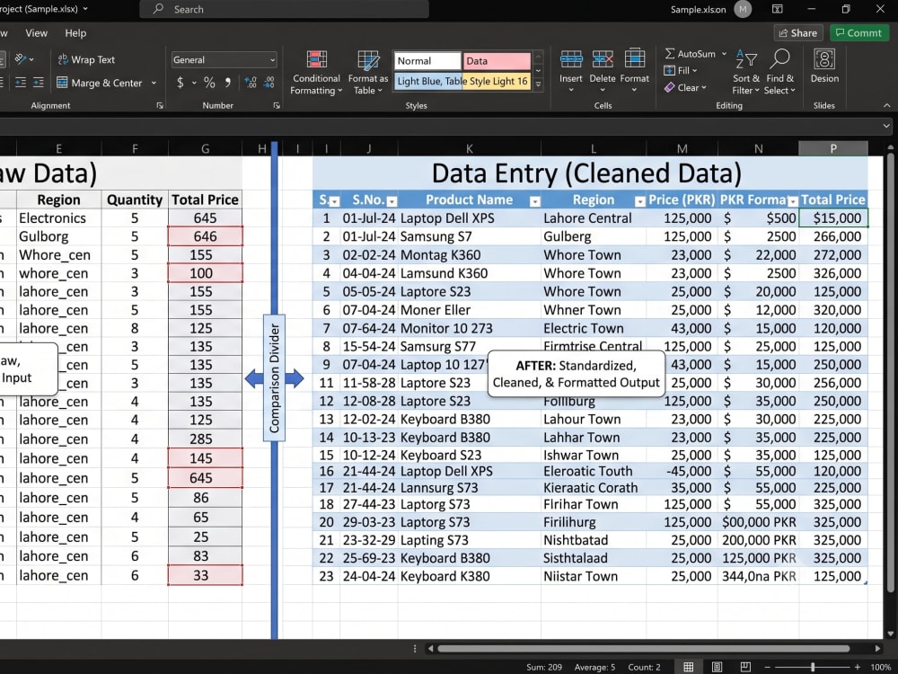Viewport: 898px width, 674px height.
Task: Switch to Normal view in status bar
Action: point(689,667)
